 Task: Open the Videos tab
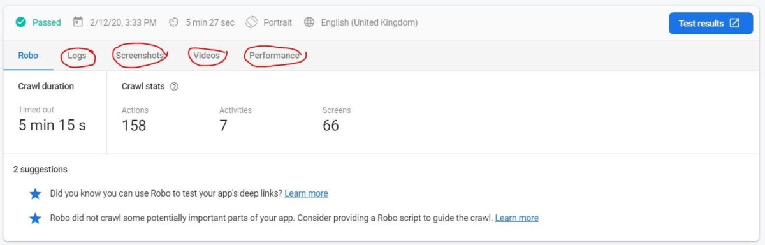[207, 56]
